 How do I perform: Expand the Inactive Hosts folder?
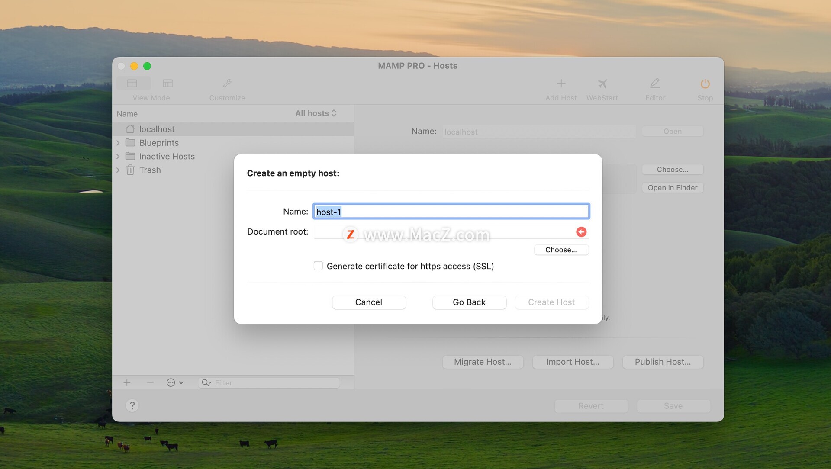(x=118, y=157)
